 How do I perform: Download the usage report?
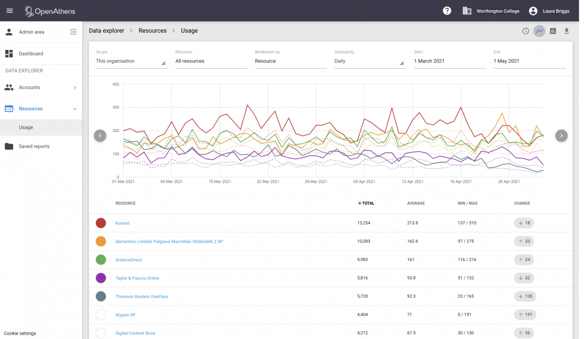click(566, 31)
